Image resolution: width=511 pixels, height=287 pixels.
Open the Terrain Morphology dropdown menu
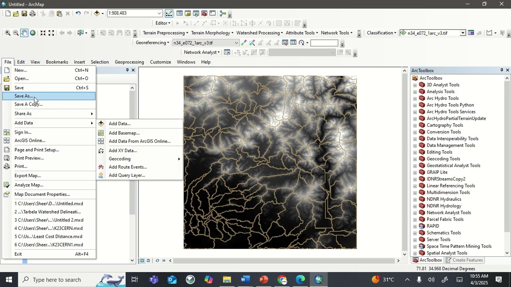click(213, 33)
